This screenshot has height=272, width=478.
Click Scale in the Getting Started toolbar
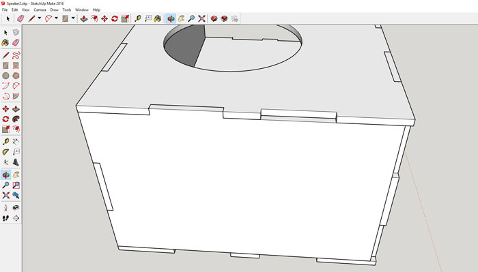coord(125,18)
